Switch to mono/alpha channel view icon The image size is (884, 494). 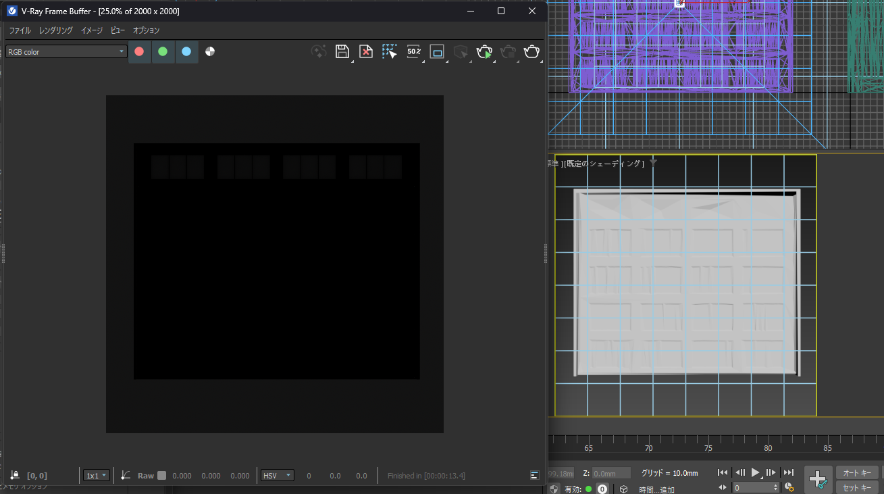(210, 51)
